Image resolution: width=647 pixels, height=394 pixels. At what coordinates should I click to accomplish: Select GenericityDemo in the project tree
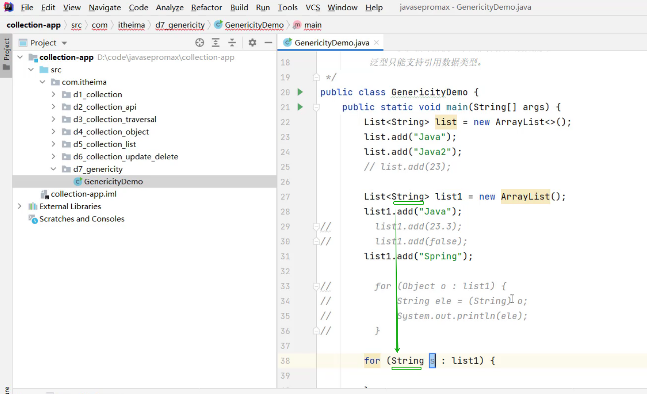pos(113,181)
